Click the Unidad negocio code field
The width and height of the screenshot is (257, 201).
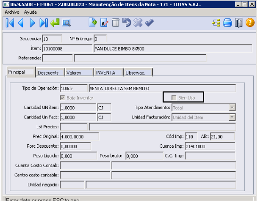tap(72, 185)
